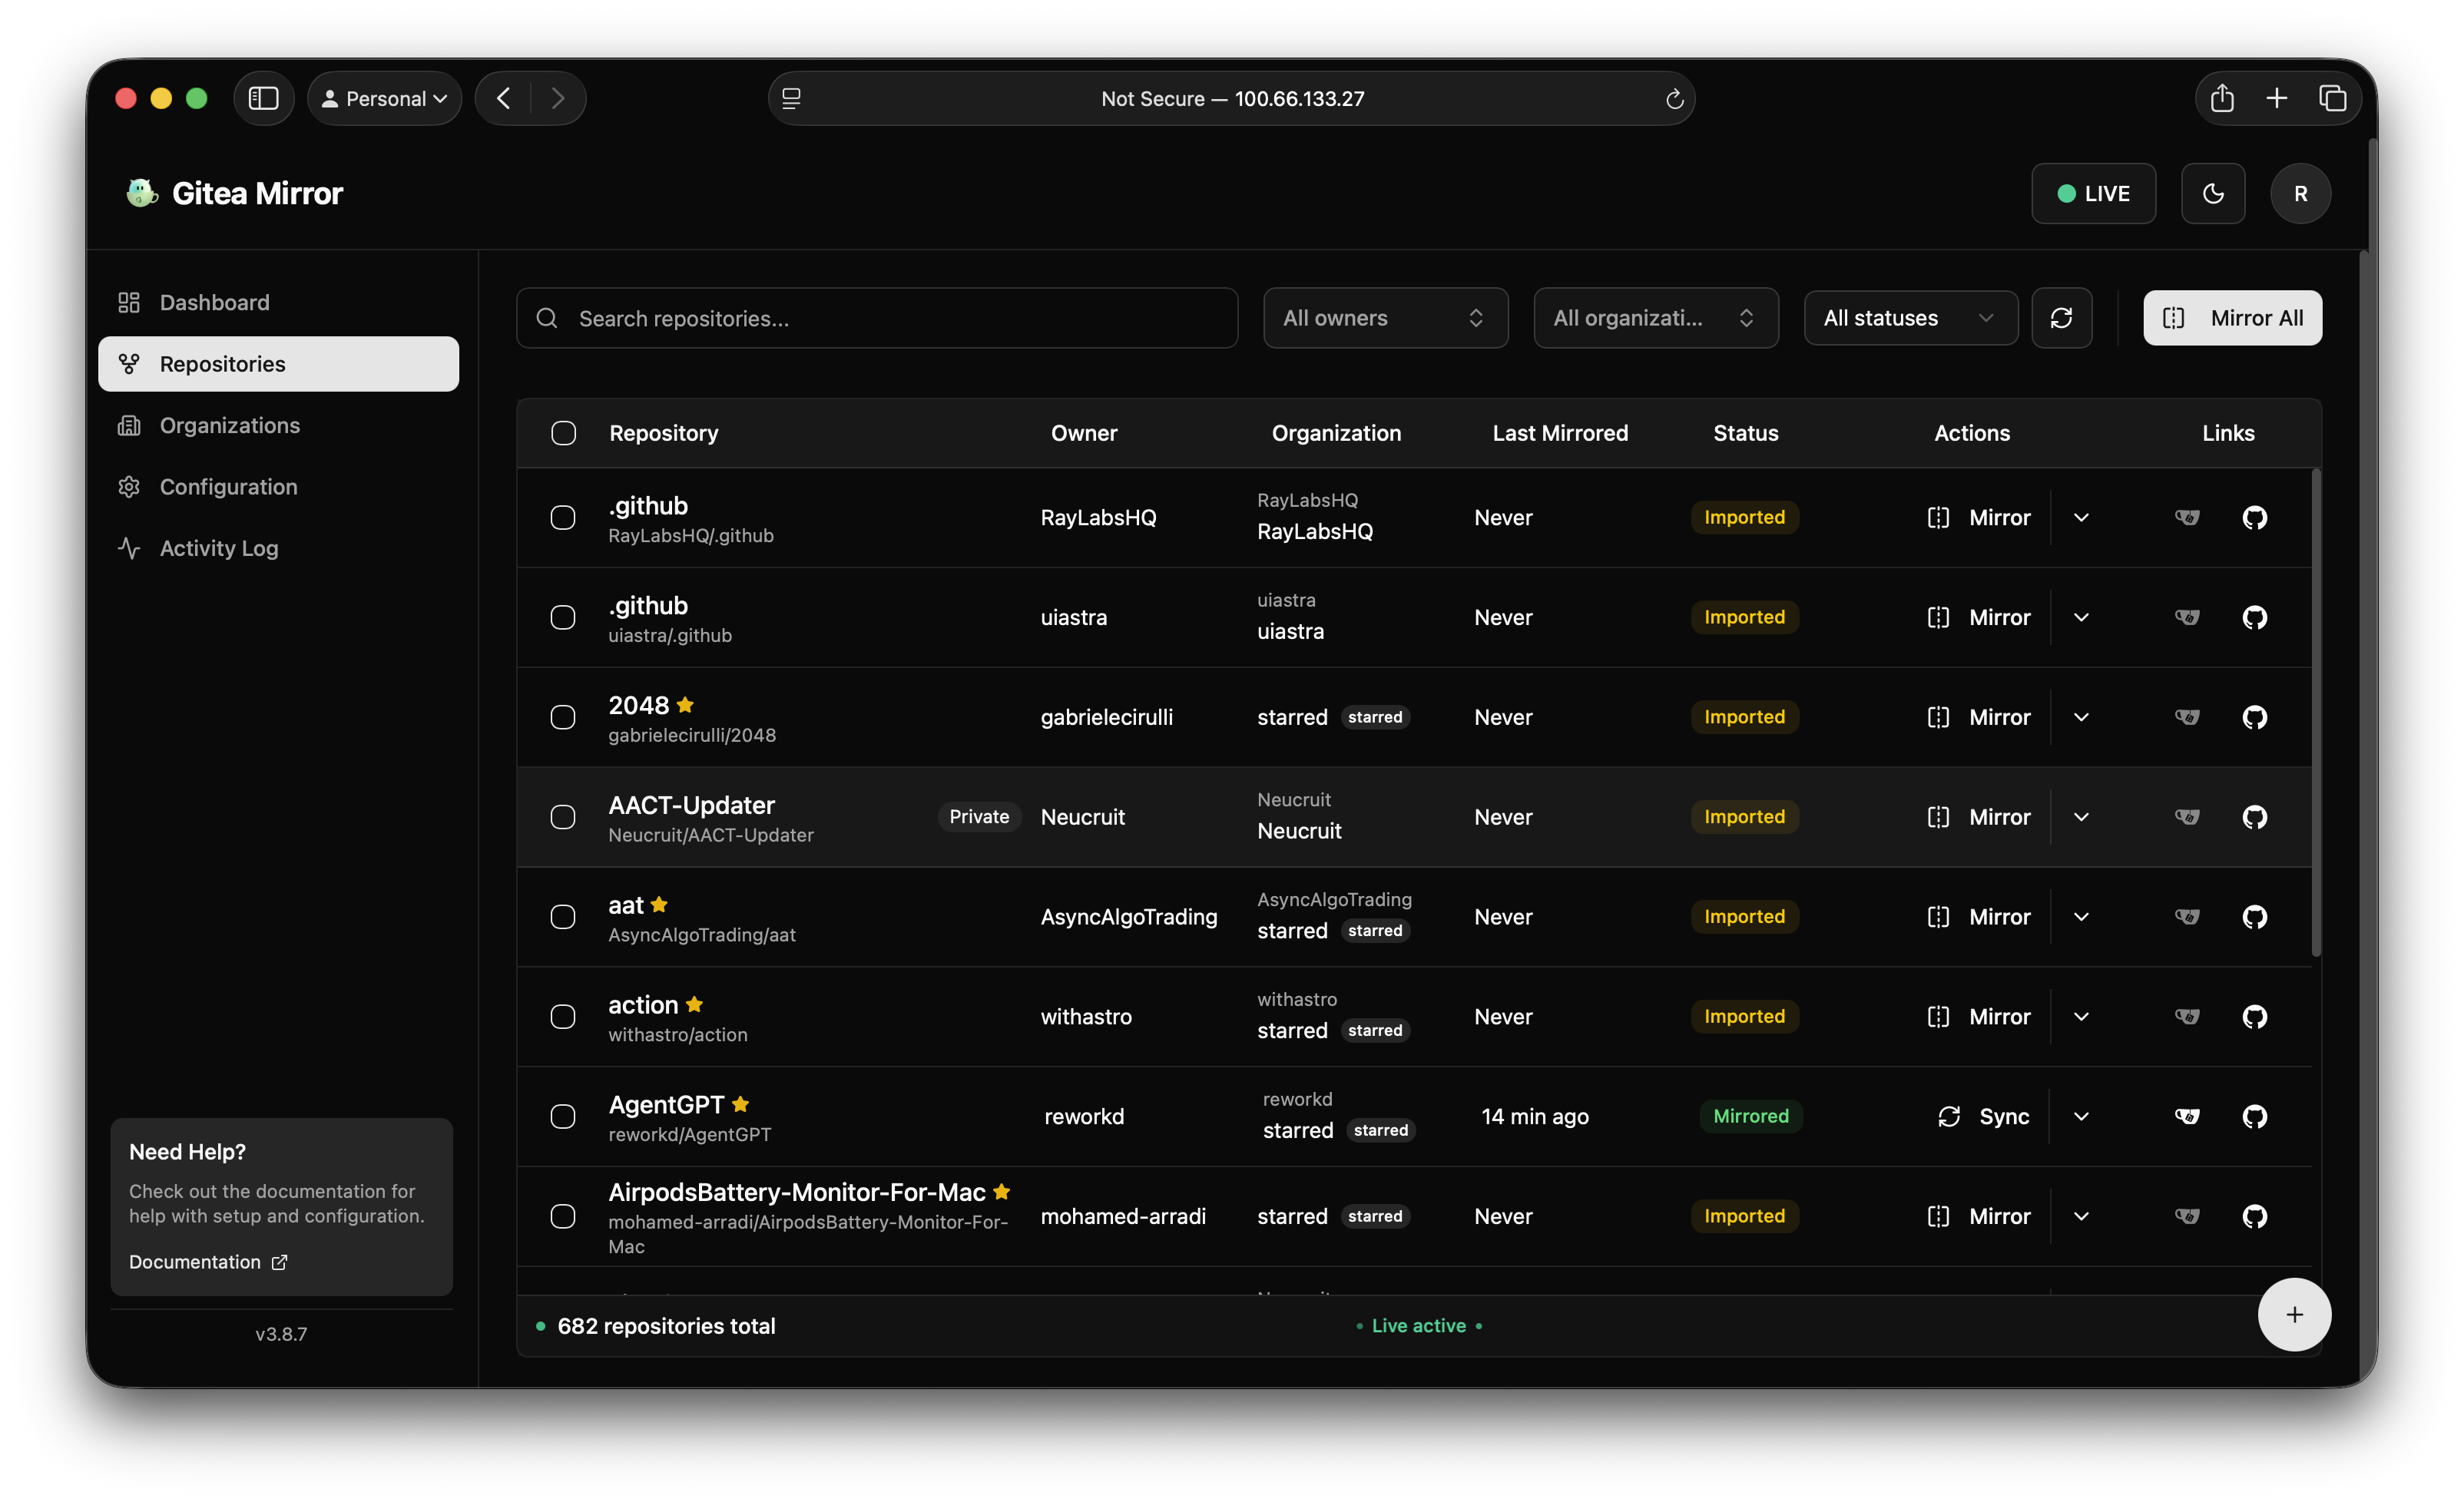Click the Mirror All button
2464x1502 pixels.
click(2232, 317)
